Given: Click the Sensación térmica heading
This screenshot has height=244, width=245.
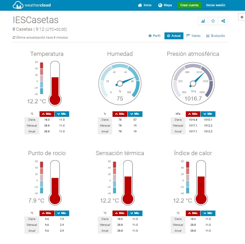Looking at the screenshot, I should coord(120,153).
